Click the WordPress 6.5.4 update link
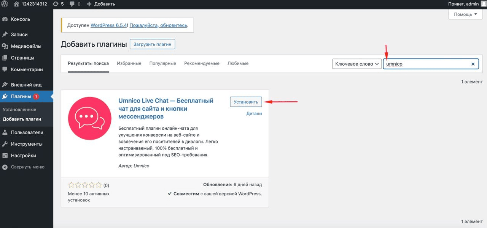Viewport: 487px width, 228px height. click(x=109, y=25)
